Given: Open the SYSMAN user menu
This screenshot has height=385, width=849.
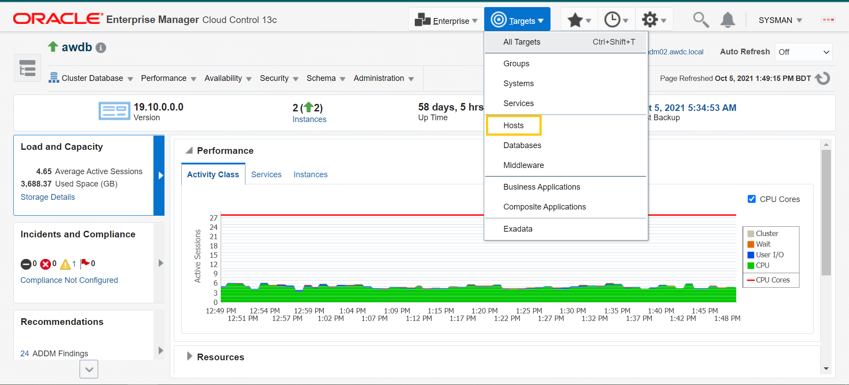Looking at the screenshot, I should [780, 20].
